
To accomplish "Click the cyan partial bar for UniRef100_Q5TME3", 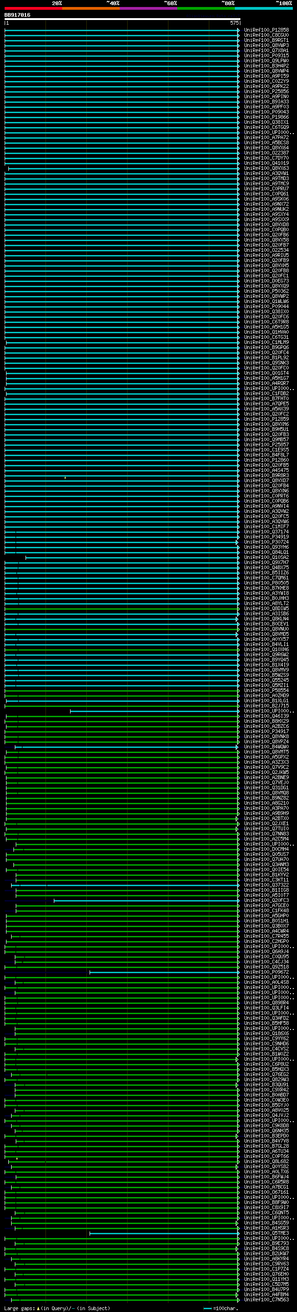I will [x=164, y=1233].
